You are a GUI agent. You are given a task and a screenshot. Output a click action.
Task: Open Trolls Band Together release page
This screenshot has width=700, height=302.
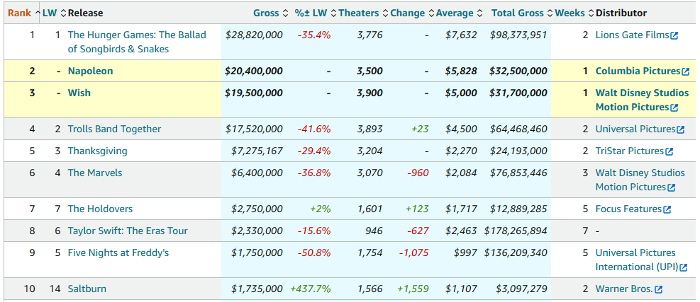click(x=114, y=129)
